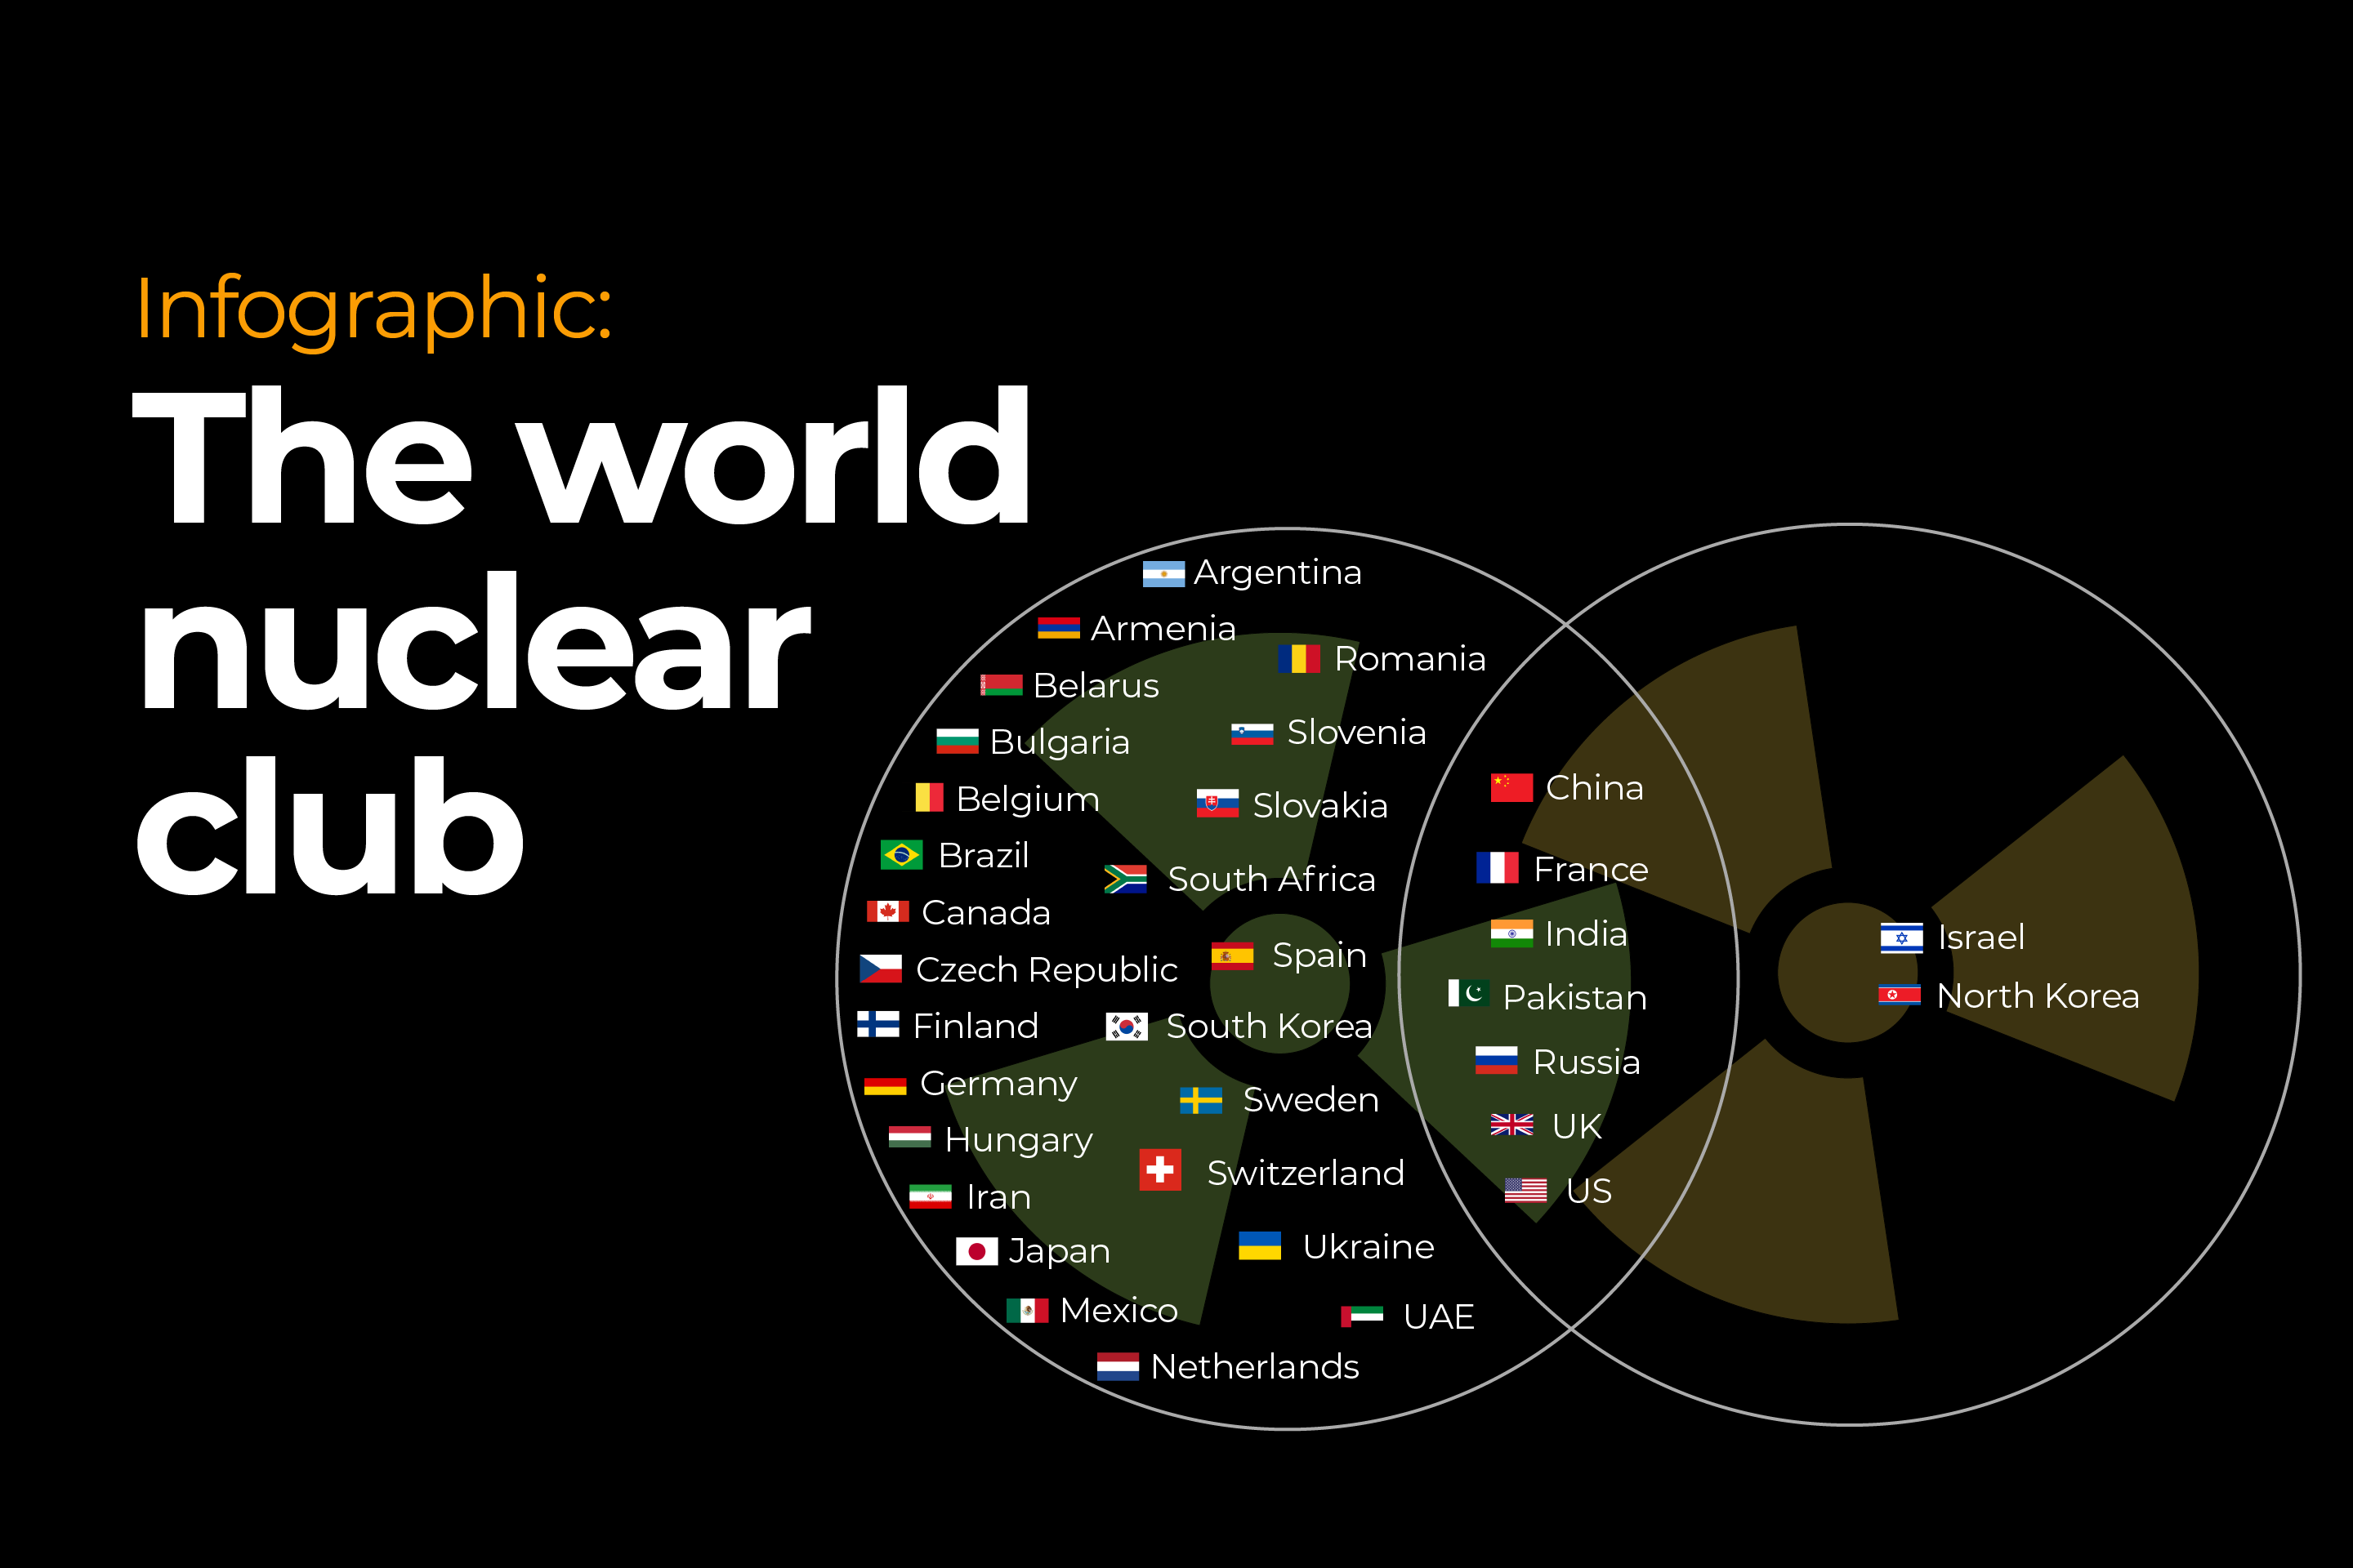Select the Czech Republic text label
The image size is (2353, 1568).
tap(1046, 969)
